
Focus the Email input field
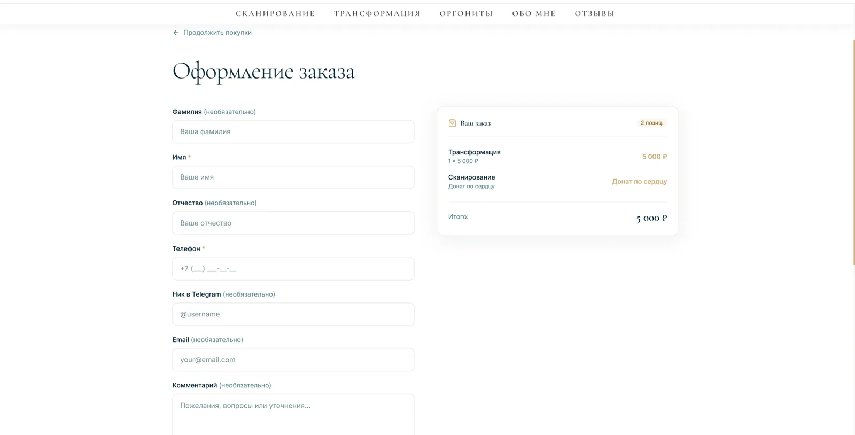pos(293,360)
